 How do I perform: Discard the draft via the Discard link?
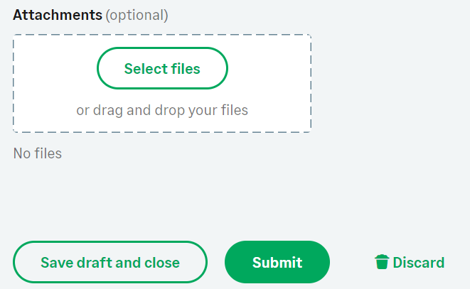click(410, 263)
